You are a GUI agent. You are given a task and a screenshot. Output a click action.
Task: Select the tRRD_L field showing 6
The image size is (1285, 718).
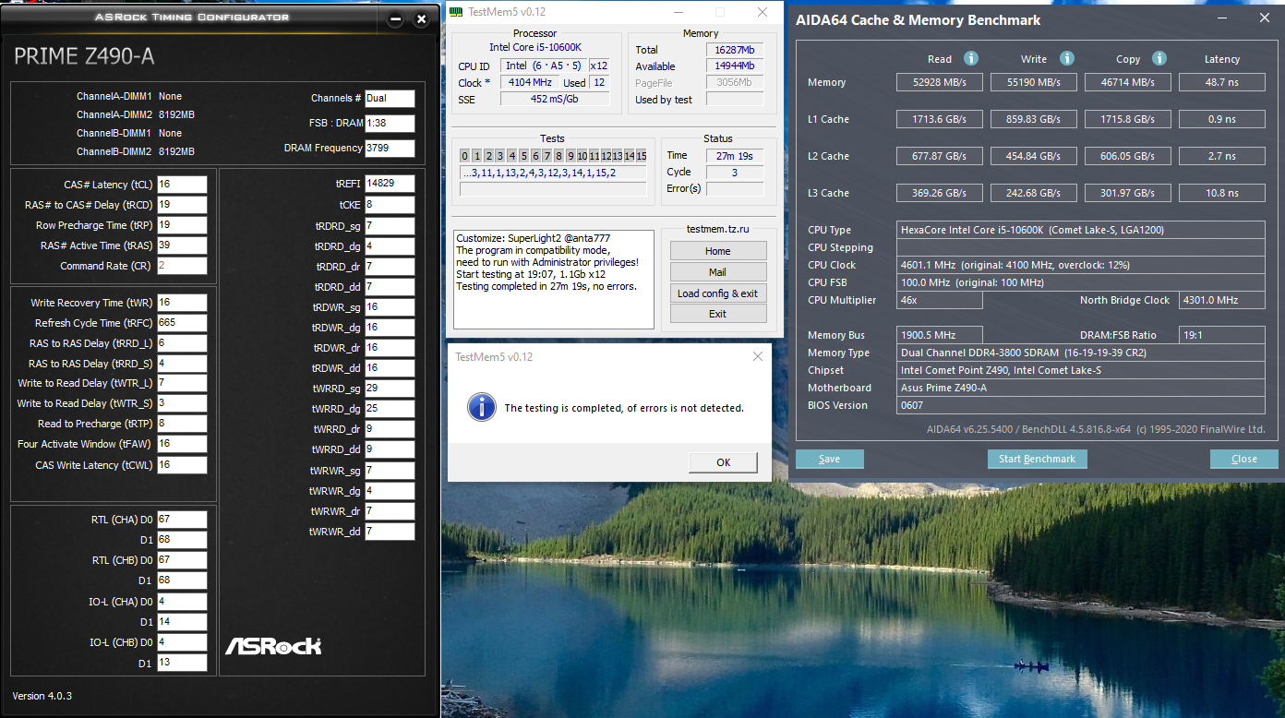point(182,343)
